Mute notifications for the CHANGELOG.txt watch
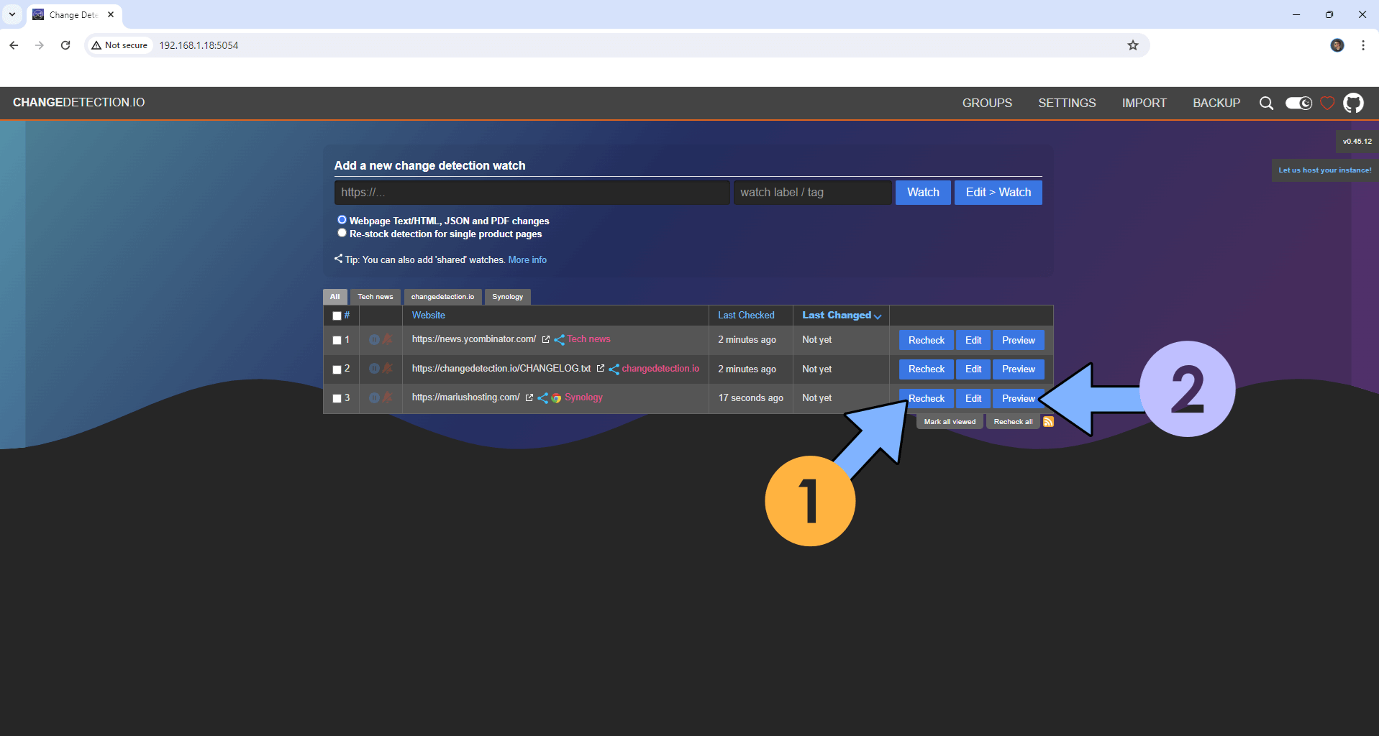This screenshot has width=1379, height=736. pyautogui.click(x=387, y=368)
